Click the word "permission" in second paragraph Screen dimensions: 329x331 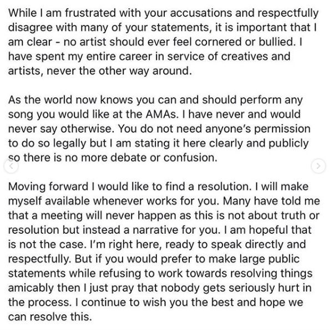(x=282, y=129)
